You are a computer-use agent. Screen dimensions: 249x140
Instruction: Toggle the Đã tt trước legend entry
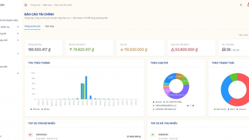(220, 109)
